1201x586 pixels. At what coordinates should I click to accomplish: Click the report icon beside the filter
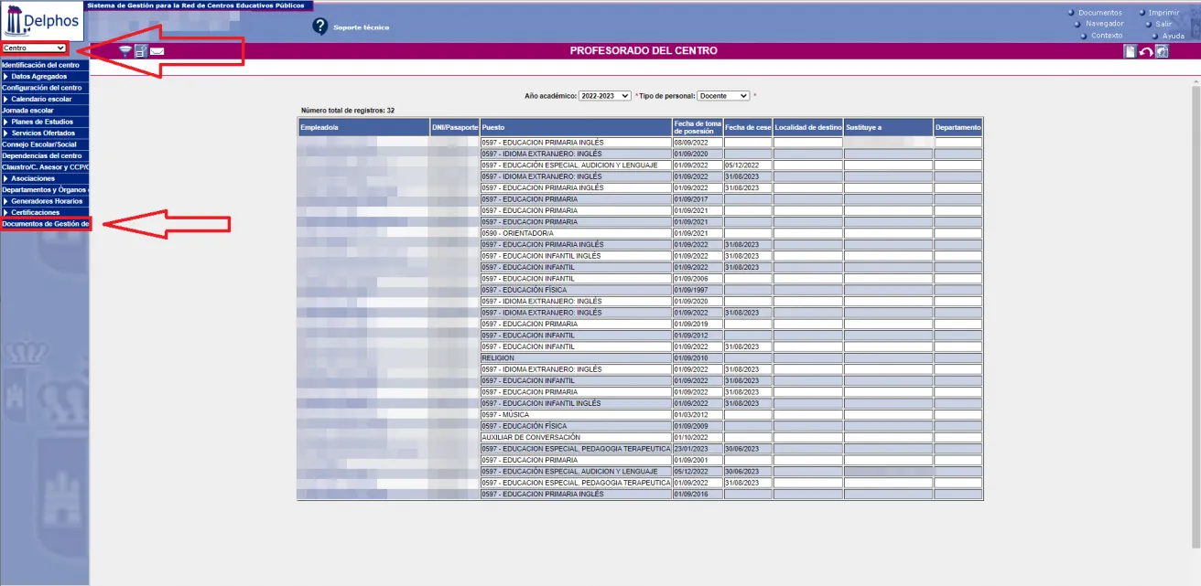coord(140,50)
